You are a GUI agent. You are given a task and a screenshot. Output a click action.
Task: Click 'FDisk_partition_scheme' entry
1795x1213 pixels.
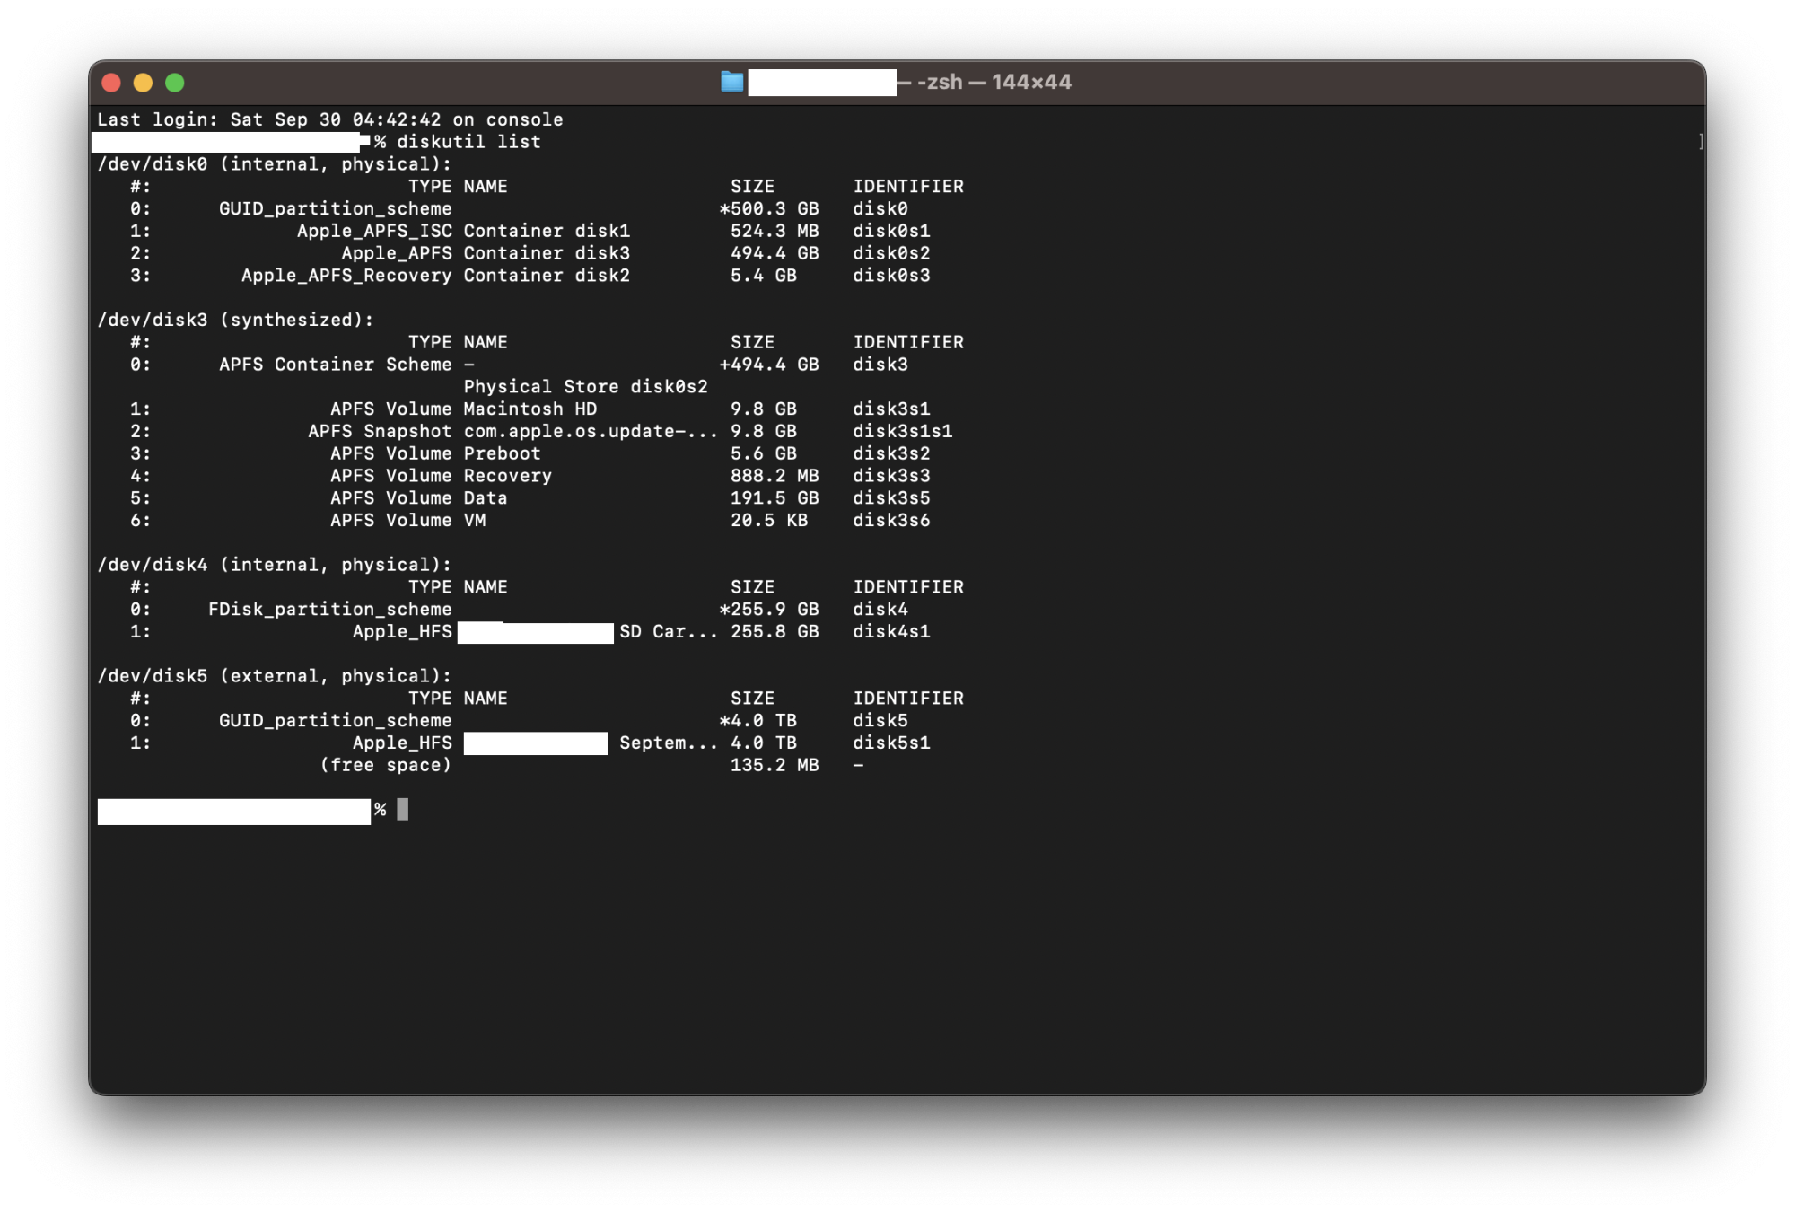(x=330, y=610)
